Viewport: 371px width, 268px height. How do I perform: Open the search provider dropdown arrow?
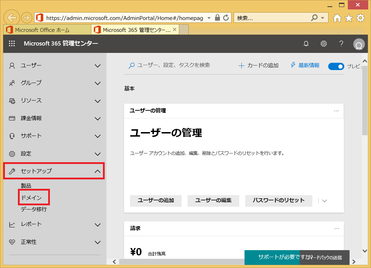click(x=323, y=18)
